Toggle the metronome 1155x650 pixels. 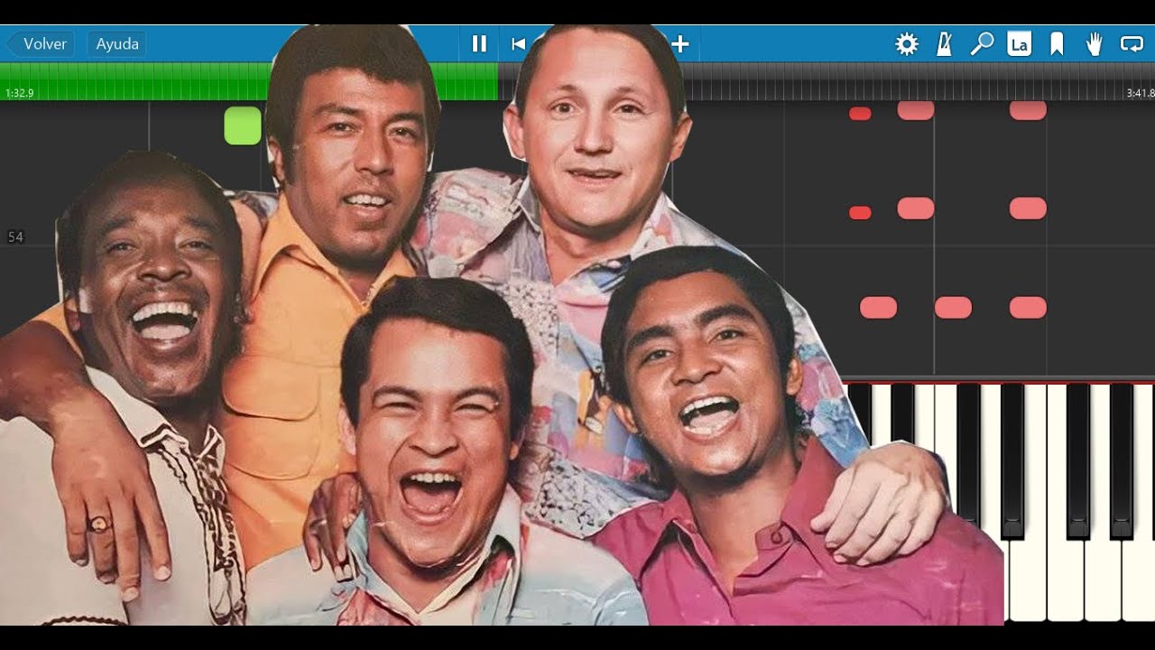point(944,43)
